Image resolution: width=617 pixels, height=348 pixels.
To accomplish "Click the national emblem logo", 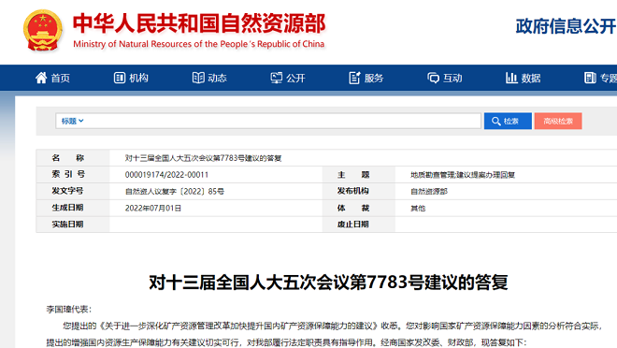I will (42, 30).
